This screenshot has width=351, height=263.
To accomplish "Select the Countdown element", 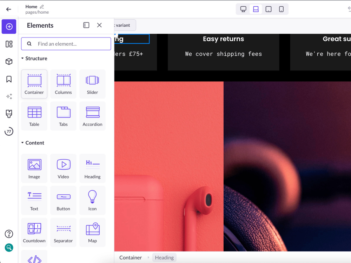I will pyautogui.click(x=34, y=232).
